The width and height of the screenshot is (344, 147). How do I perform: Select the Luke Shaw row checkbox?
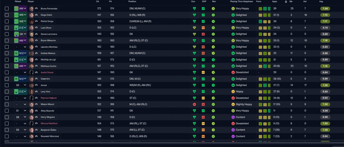coord(7,28)
